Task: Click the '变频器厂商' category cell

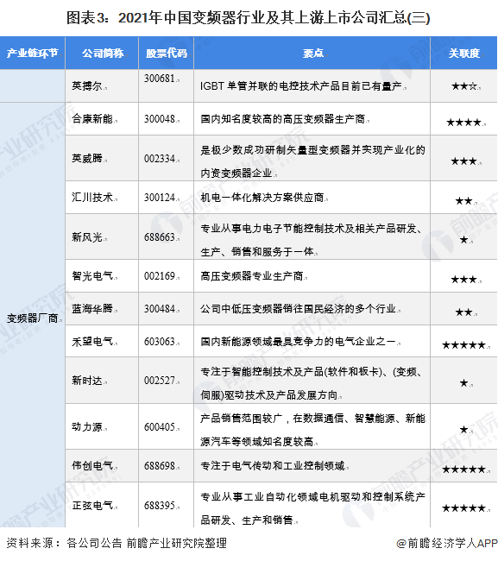Action: pos(33,318)
